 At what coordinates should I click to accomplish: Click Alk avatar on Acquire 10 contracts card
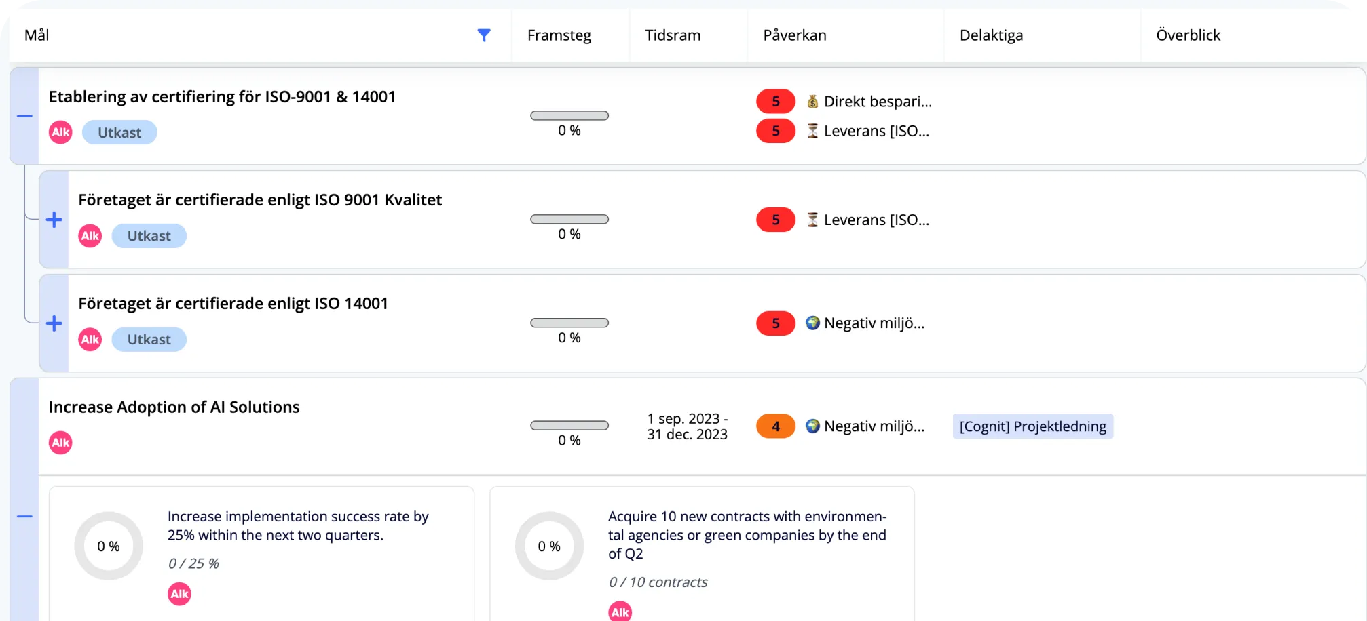tap(620, 612)
